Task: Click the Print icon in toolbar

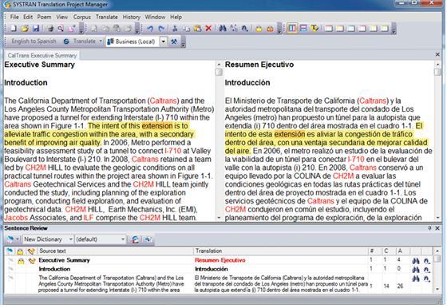Action: [50, 29]
